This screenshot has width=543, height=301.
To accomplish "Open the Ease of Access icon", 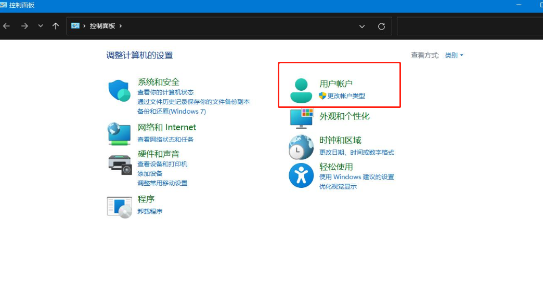I will pyautogui.click(x=301, y=175).
